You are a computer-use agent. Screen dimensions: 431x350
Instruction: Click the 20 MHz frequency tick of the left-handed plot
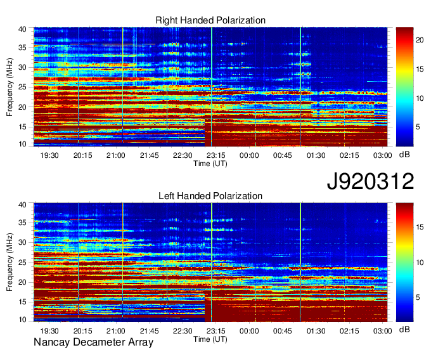click(x=22, y=282)
